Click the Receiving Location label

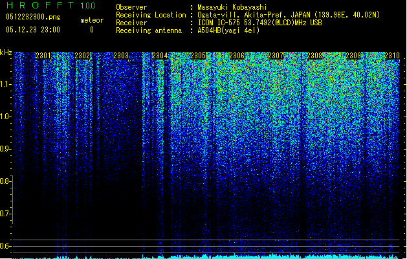151,15
